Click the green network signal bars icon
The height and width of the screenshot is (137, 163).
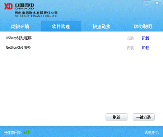[27, 132]
